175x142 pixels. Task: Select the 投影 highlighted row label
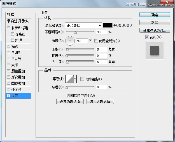(x=15, y=96)
